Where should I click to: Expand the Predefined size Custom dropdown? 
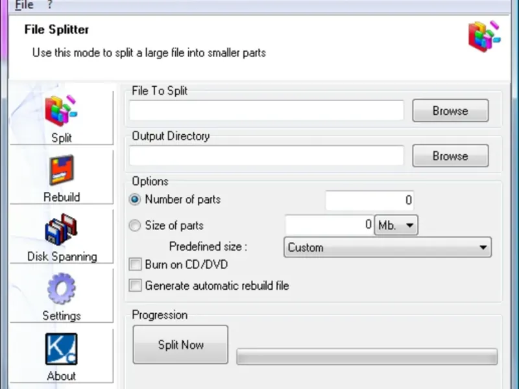tap(387, 248)
